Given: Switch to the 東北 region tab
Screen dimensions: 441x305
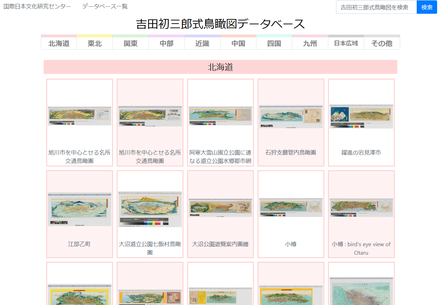Looking at the screenshot, I should 95,43.
